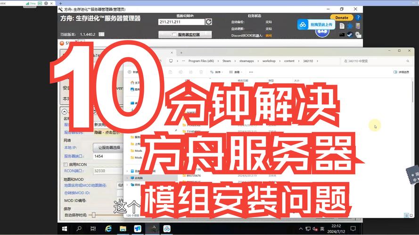Expand the 网络 node in navigation pane
The image size is (419, 235).
click(x=127, y=185)
